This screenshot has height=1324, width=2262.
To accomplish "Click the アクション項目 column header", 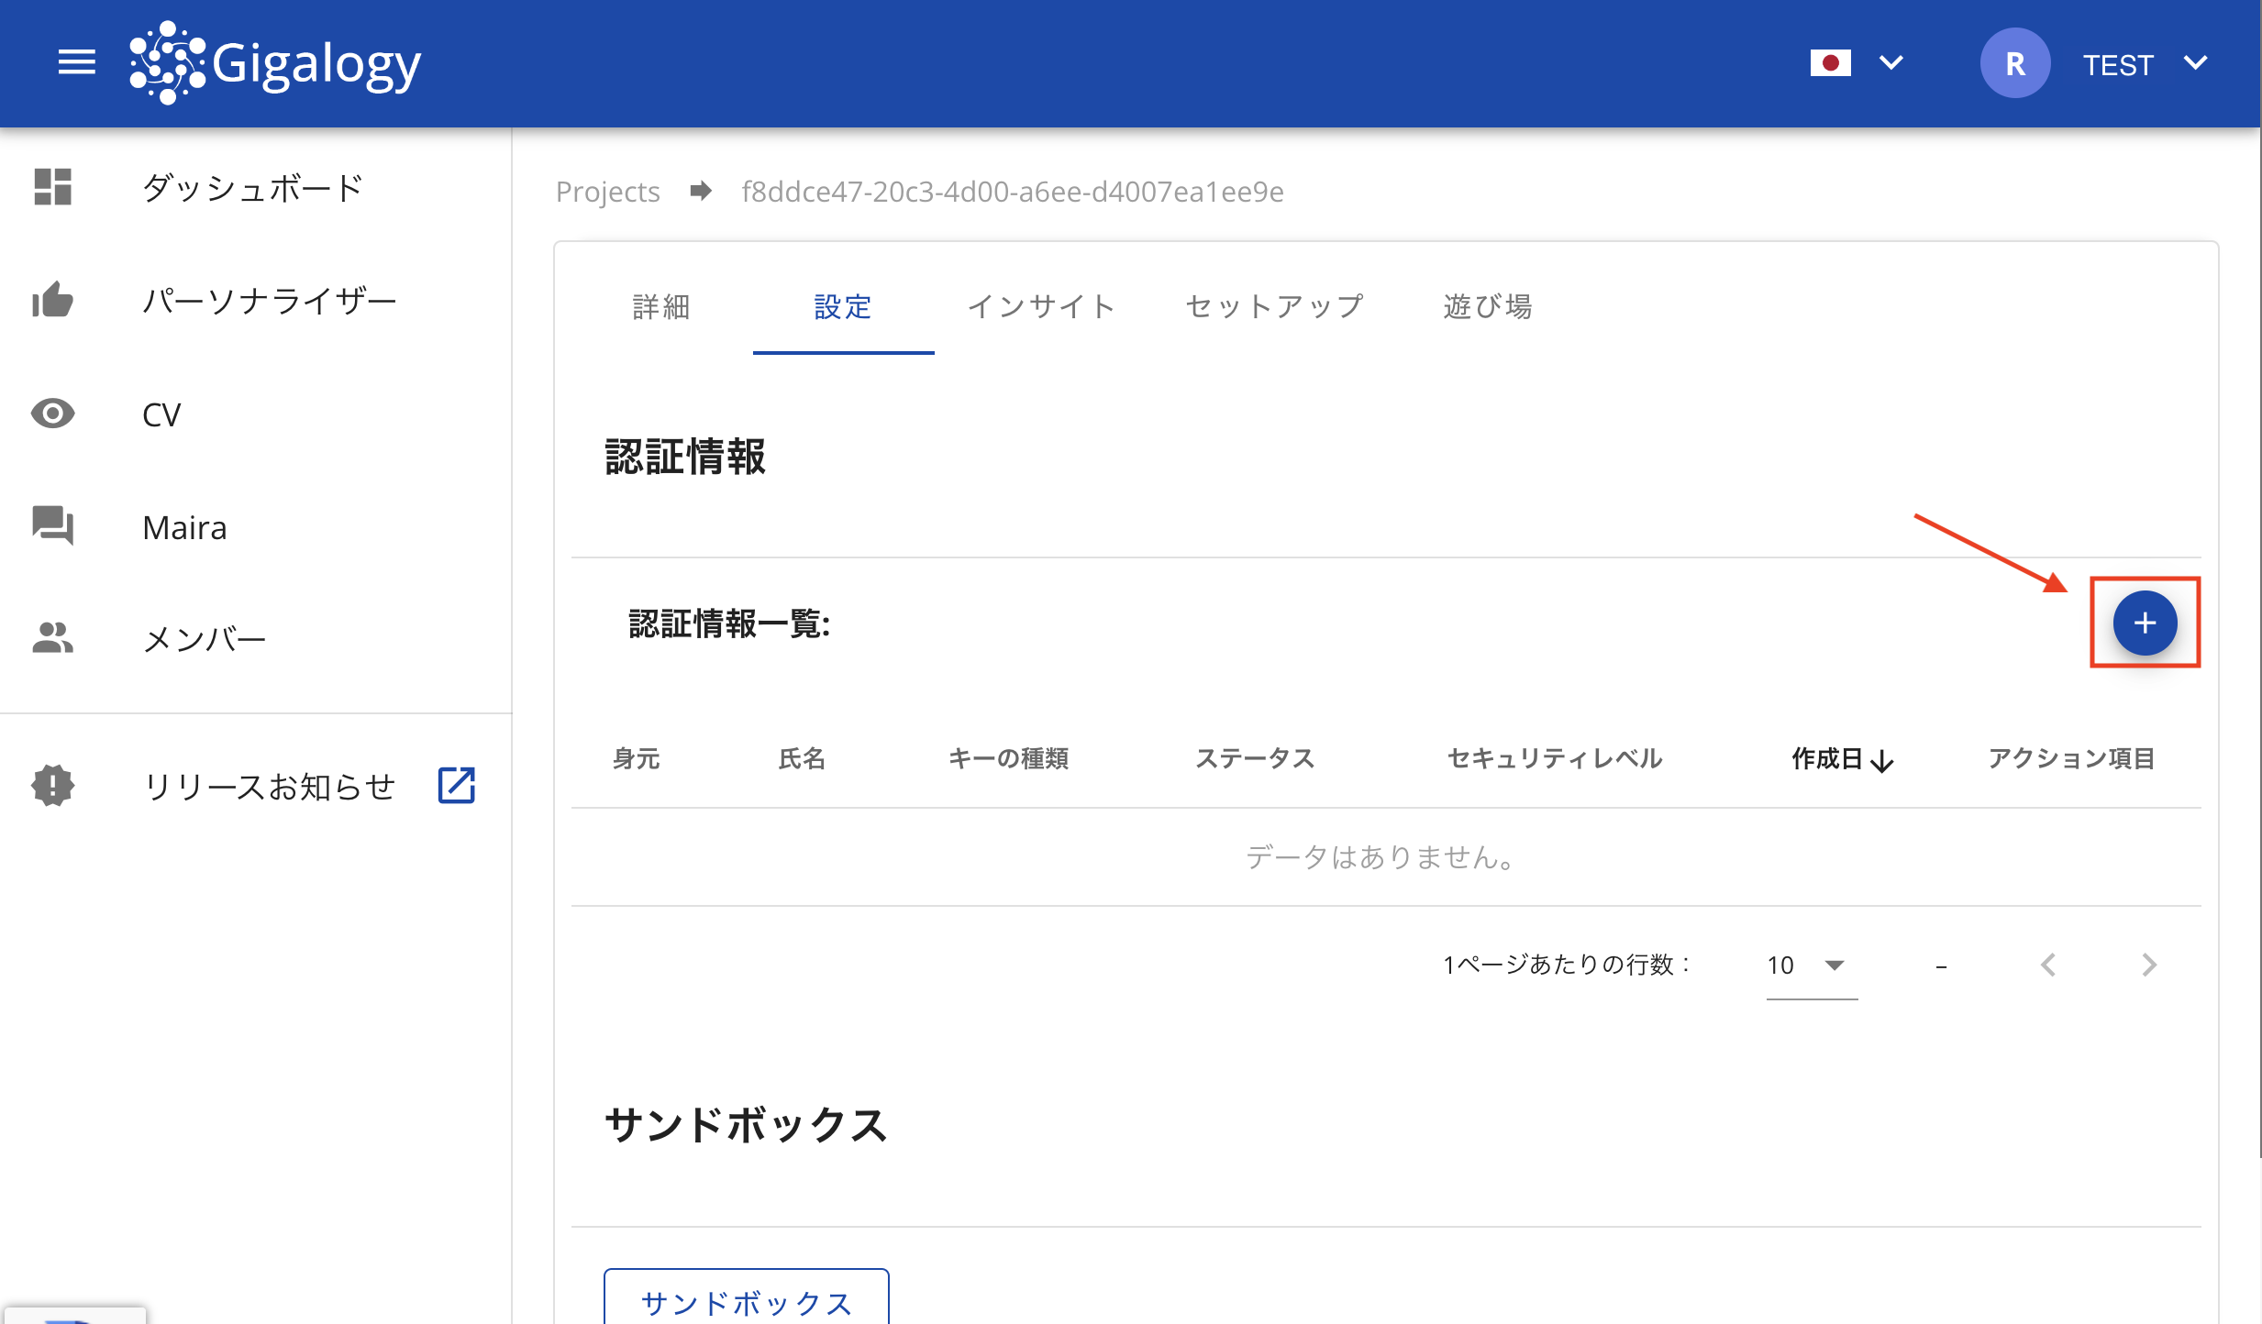I will coord(2071,758).
